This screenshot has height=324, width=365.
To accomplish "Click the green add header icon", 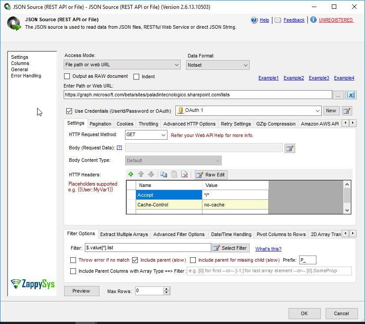I will point(131,174).
